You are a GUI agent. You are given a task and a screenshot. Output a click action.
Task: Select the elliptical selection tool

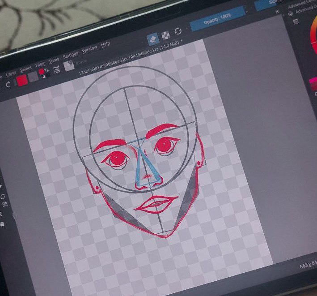point(3,197)
